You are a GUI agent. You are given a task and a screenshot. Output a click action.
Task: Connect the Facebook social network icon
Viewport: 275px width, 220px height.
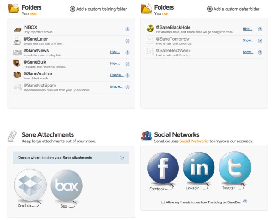(163, 168)
